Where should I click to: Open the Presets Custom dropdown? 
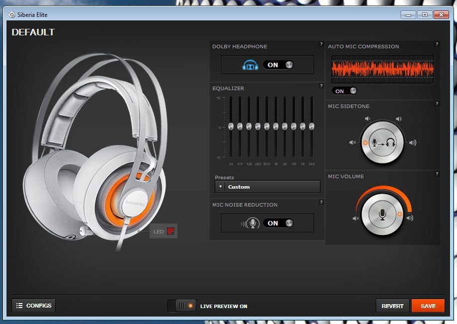click(x=268, y=187)
